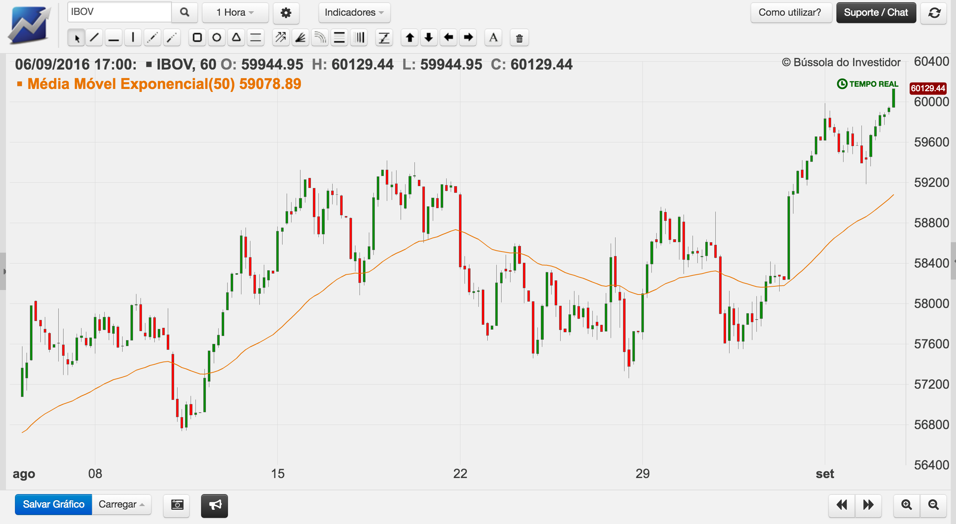
Task: Select the second dashed extended line tool
Action: tap(172, 38)
